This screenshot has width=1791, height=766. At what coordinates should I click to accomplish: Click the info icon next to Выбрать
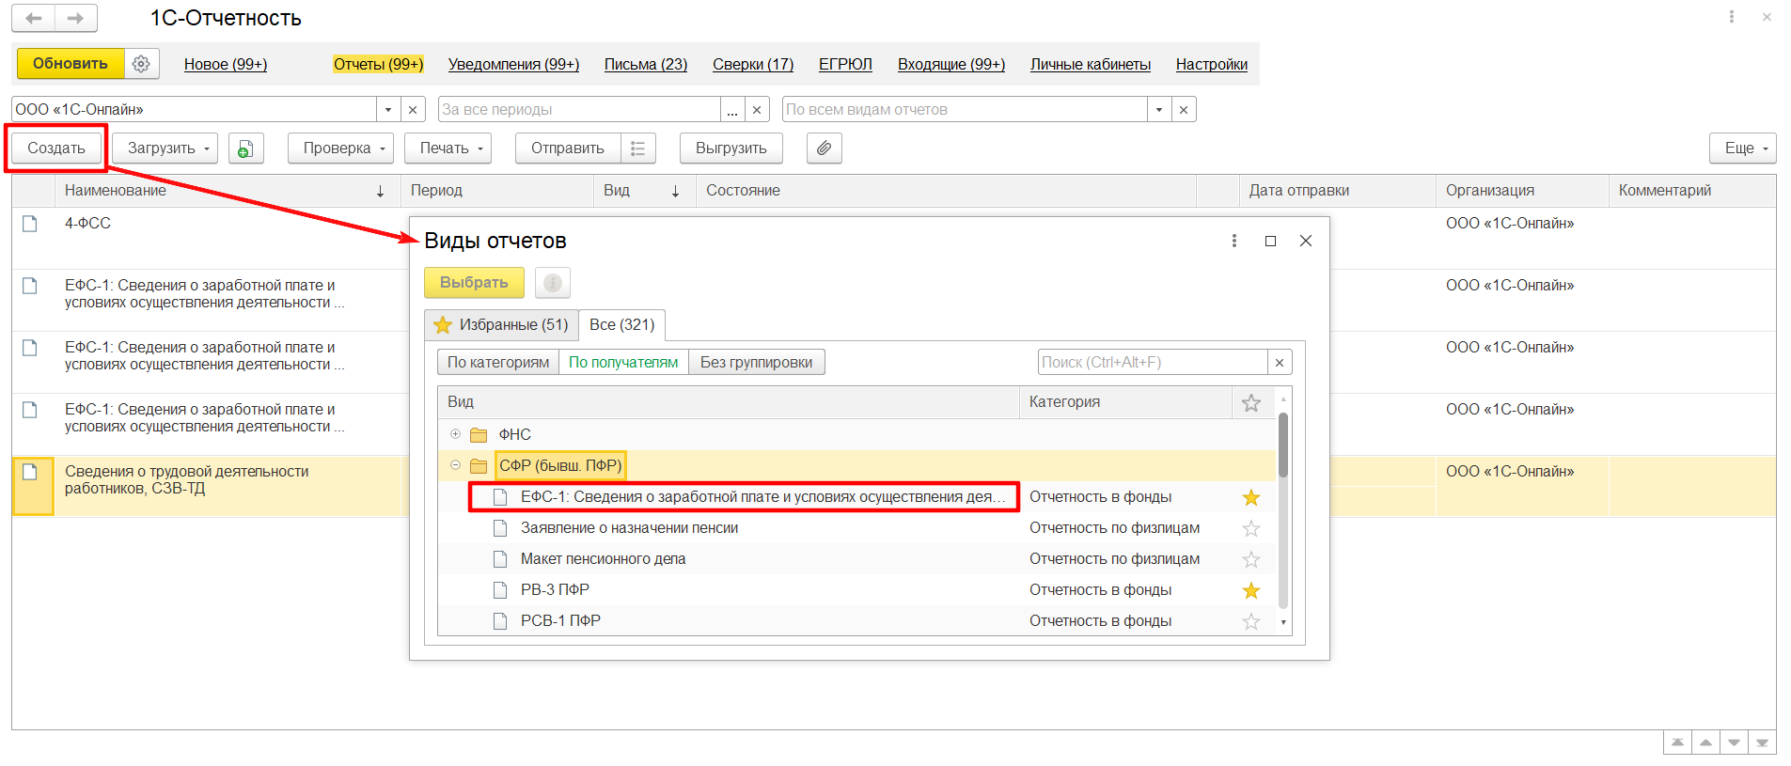pyautogui.click(x=553, y=283)
